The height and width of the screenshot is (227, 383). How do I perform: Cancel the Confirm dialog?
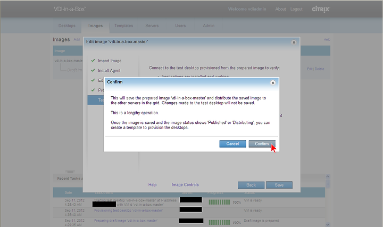tap(232, 144)
